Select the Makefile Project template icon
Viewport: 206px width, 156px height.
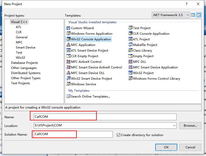[x=130, y=45]
